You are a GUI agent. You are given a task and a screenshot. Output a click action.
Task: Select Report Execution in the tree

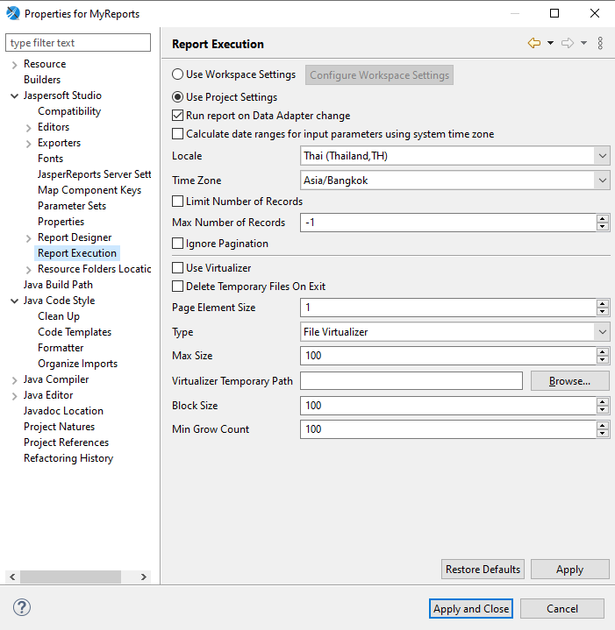[x=77, y=253]
